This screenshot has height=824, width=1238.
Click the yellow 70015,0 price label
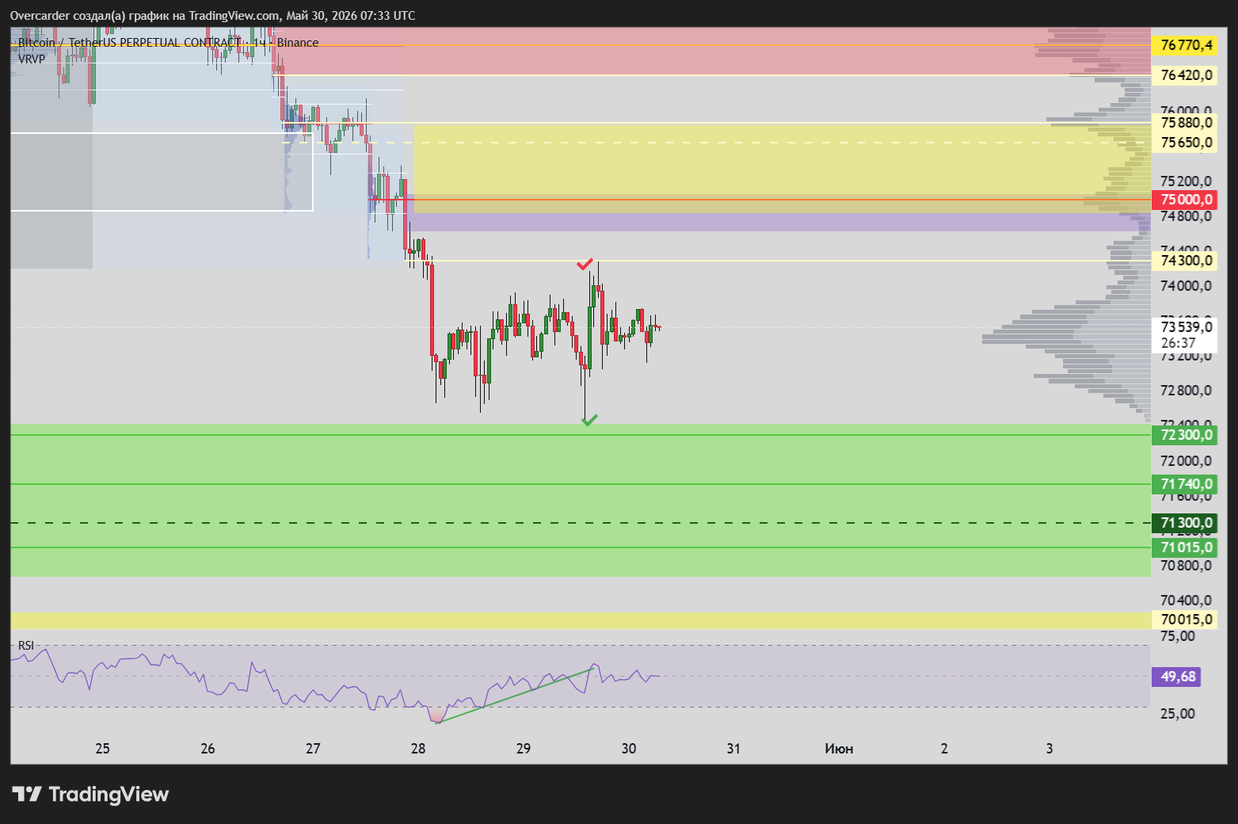pyautogui.click(x=1185, y=620)
